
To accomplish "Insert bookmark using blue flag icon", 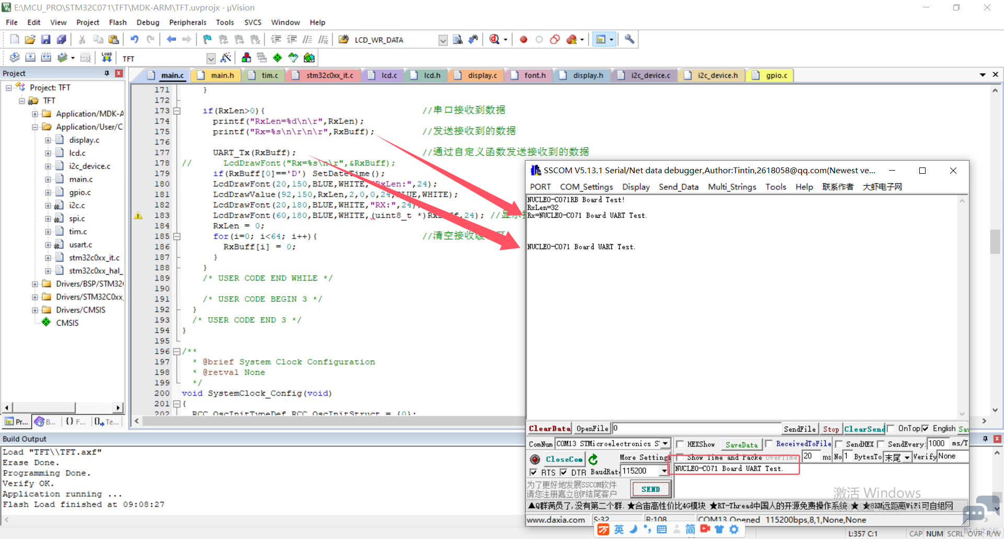I will [208, 39].
